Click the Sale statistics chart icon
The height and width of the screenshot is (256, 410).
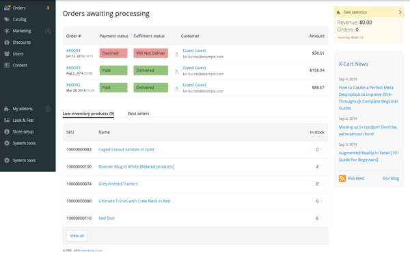coord(339,12)
